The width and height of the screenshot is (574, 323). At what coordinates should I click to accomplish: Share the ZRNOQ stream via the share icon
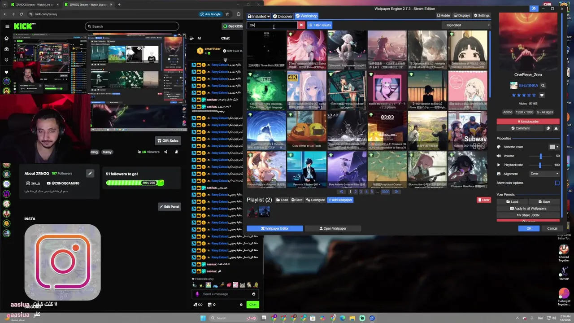[165, 152]
